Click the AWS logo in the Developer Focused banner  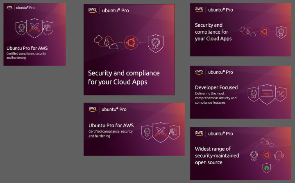pyautogui.click(x=199, y=72)
